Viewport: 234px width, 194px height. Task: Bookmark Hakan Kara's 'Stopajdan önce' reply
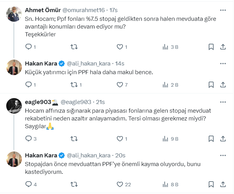pyautogui.click(x=211, y=184)
